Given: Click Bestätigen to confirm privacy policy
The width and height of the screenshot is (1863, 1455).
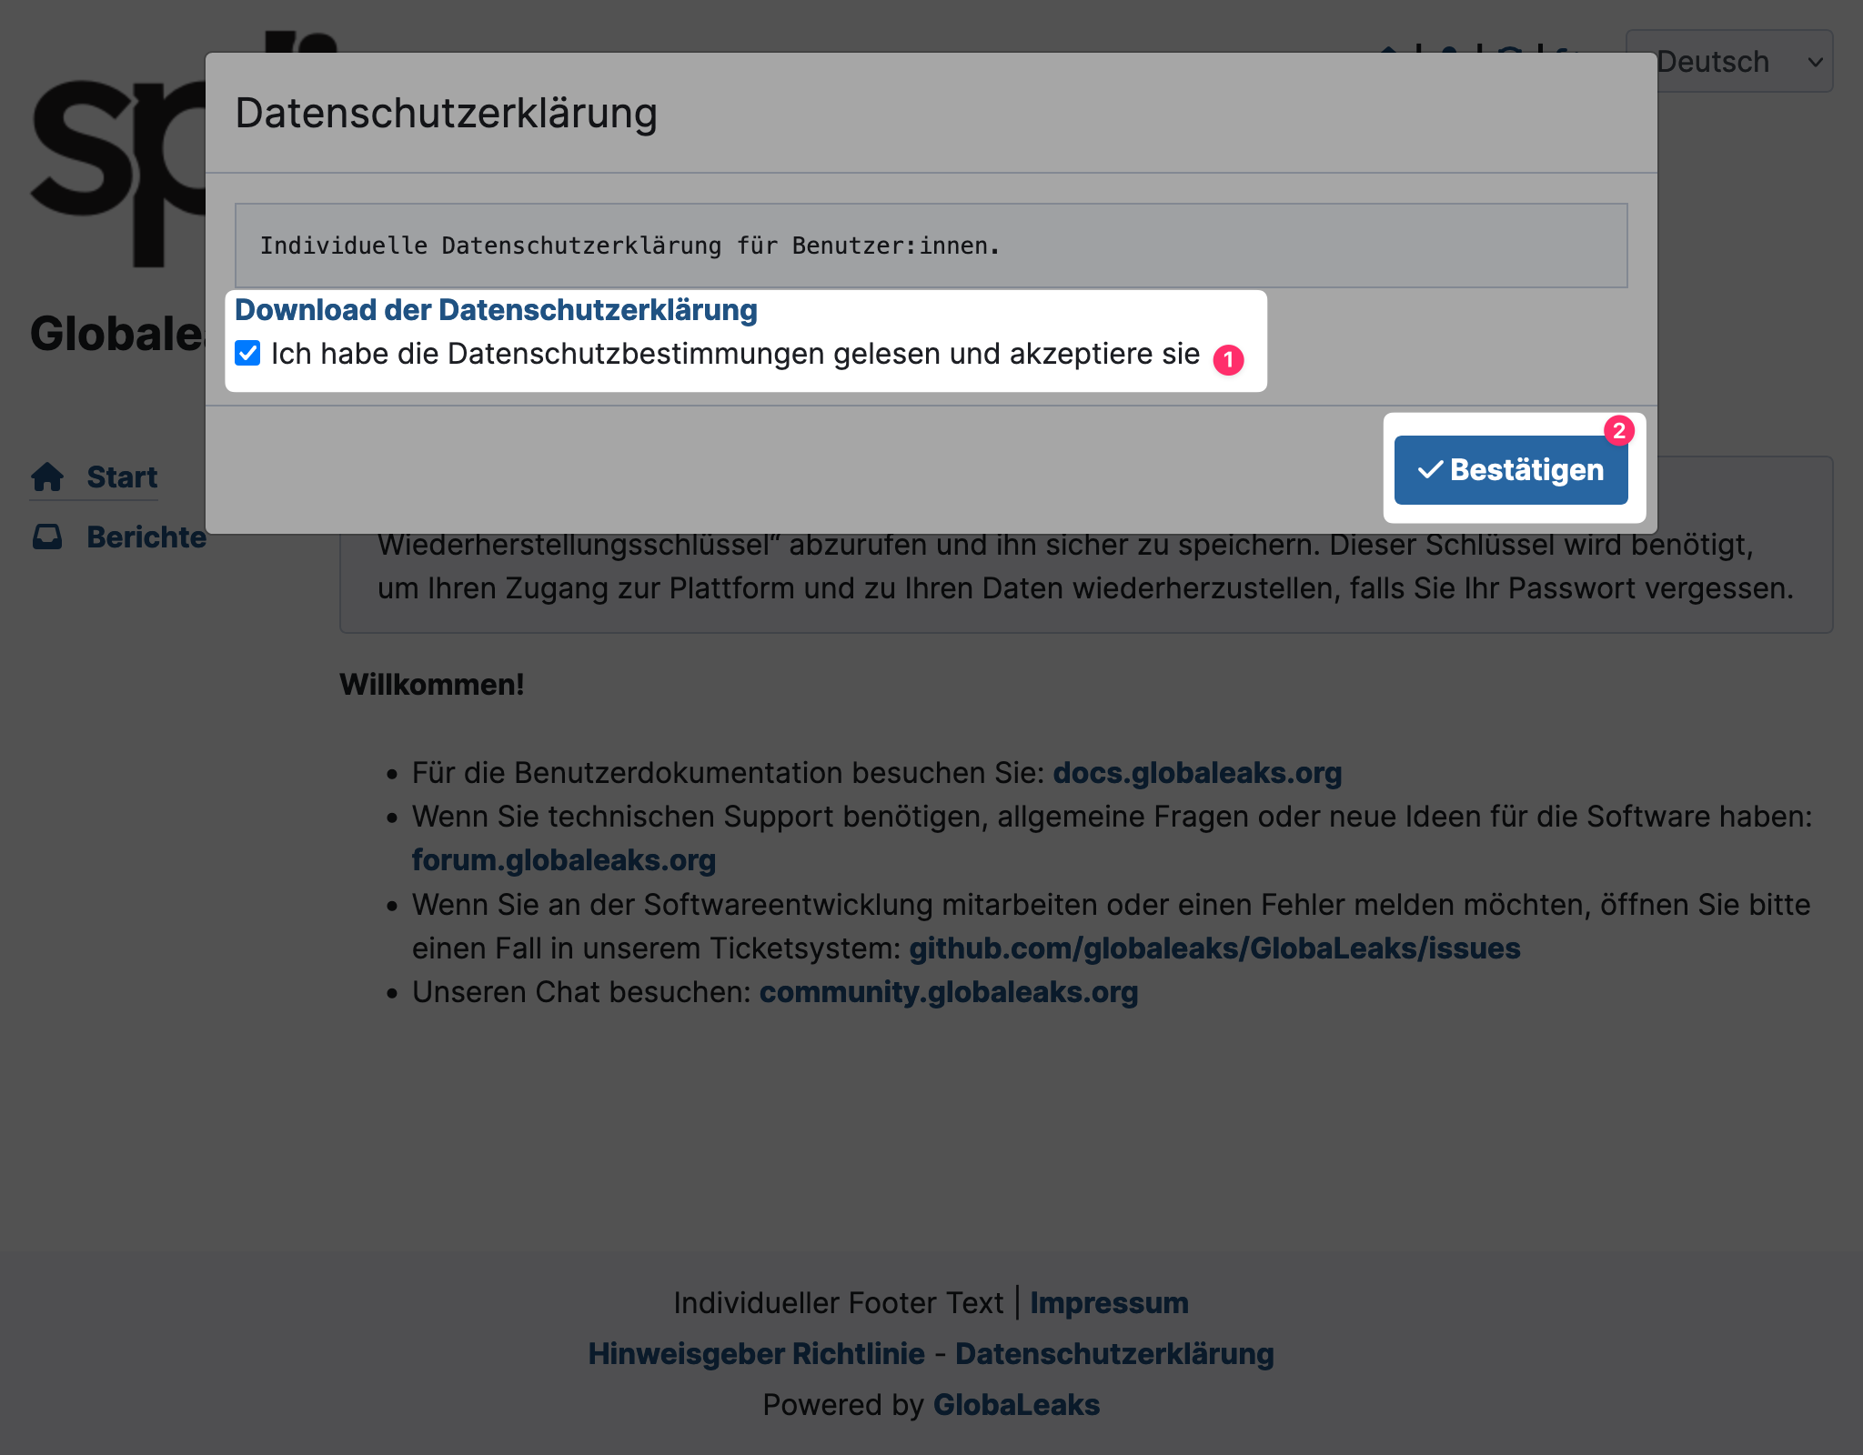Looking at the screenshot, I should pos(1509,467).
